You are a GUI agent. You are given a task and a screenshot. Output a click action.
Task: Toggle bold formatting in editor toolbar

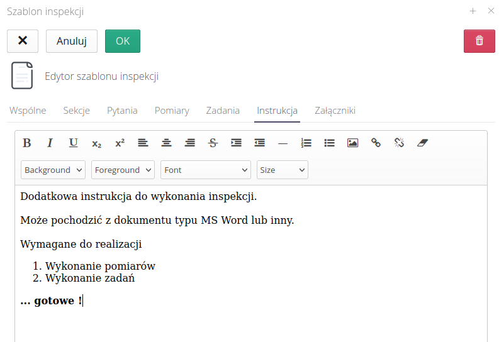point(27,143)
